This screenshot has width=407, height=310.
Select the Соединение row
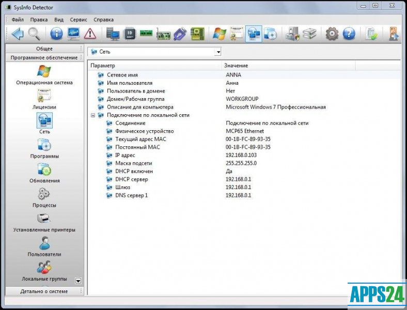coord(244,123)
